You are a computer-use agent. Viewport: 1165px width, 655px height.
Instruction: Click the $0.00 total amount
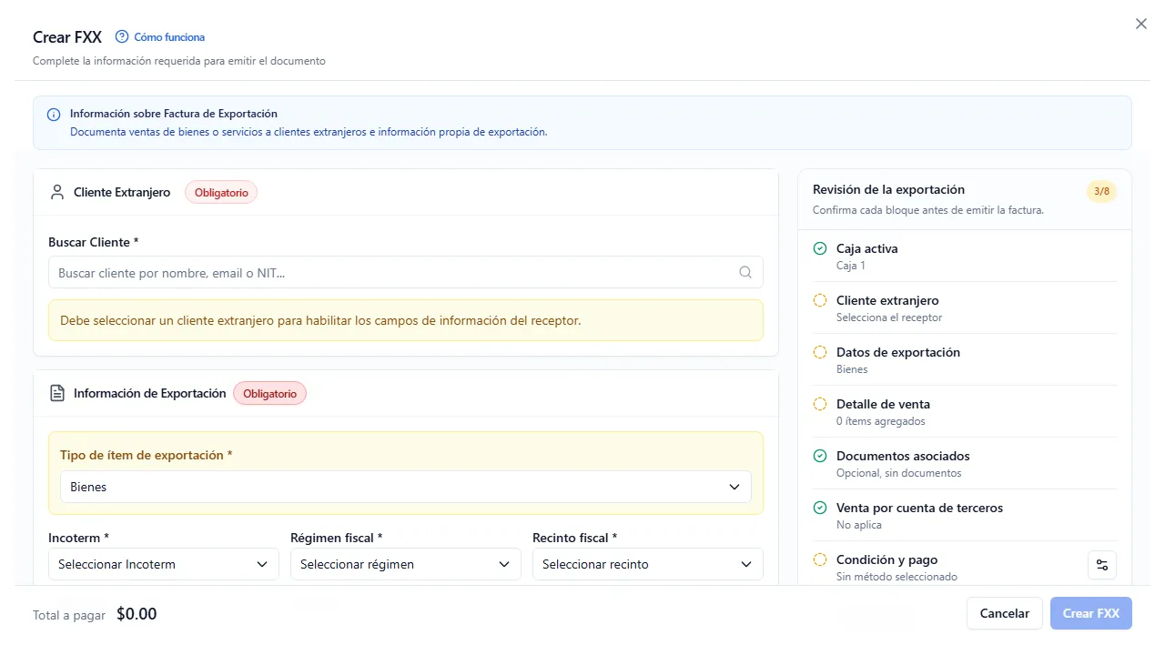(x=137, y=614)
